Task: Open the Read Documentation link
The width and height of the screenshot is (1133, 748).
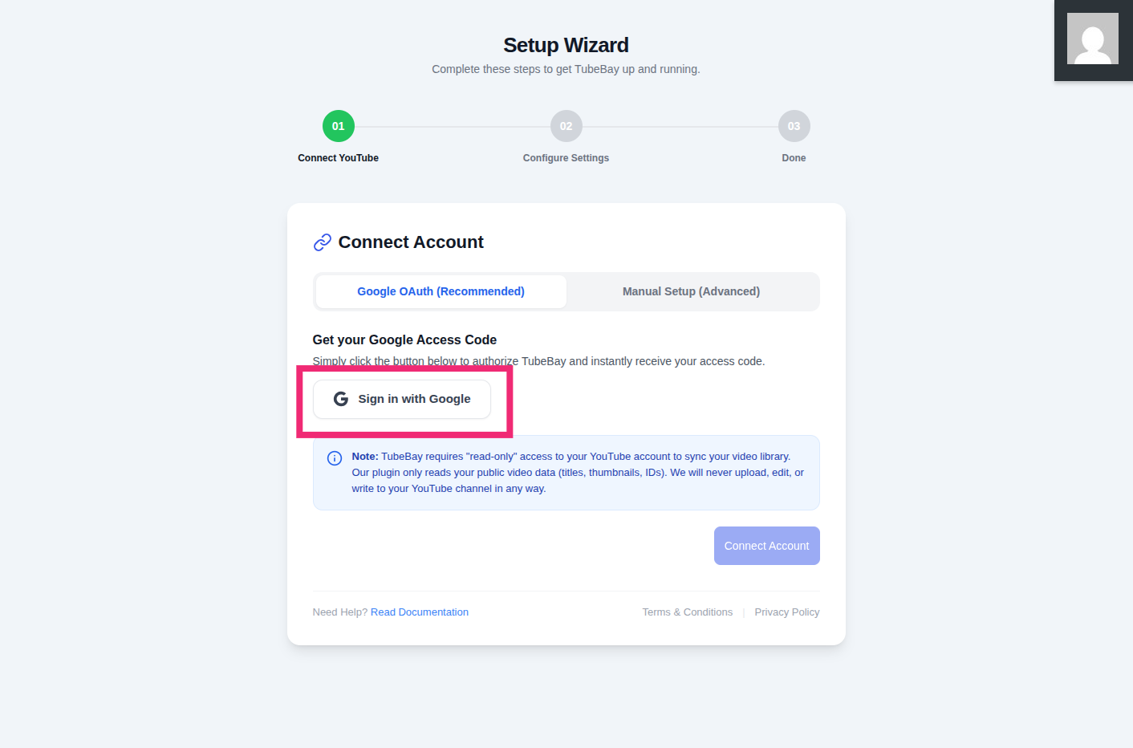Action: [x=420, y=612]
